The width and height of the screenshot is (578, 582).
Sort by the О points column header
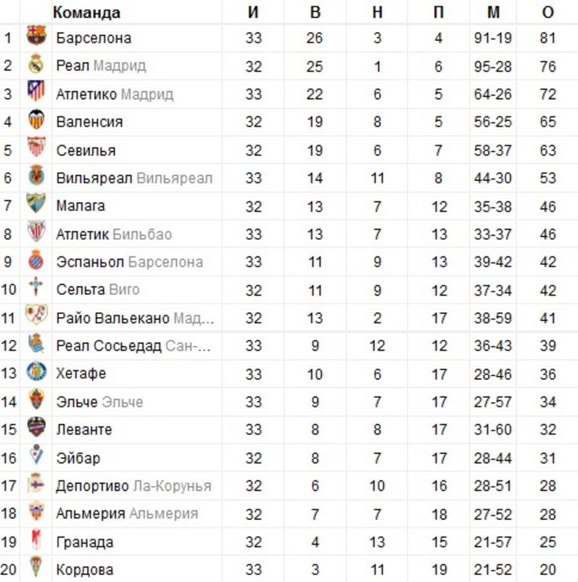point(548,13)
